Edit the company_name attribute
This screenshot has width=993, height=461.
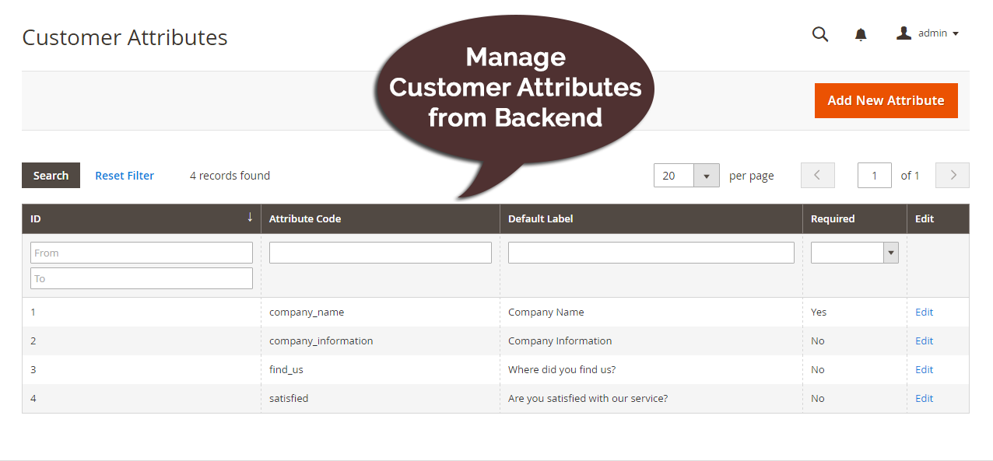pyautogui.click(x=924, y=312)
